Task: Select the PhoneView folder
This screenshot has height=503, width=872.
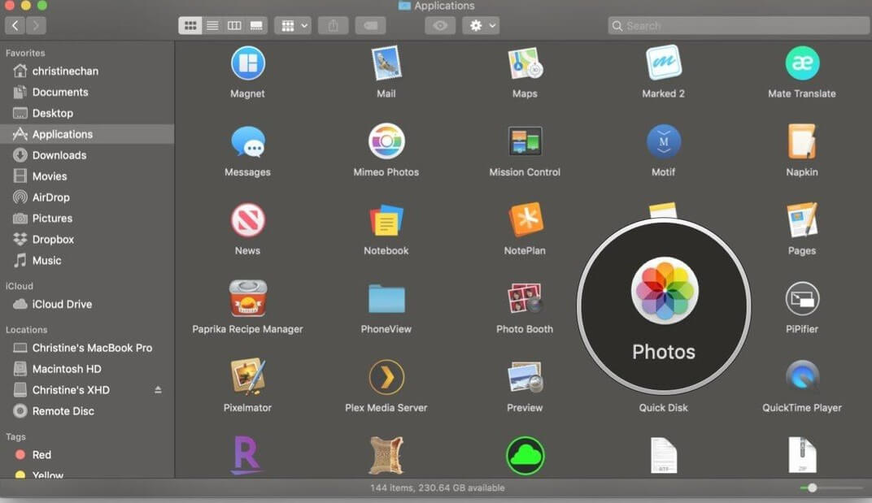Action: point(386,299)
